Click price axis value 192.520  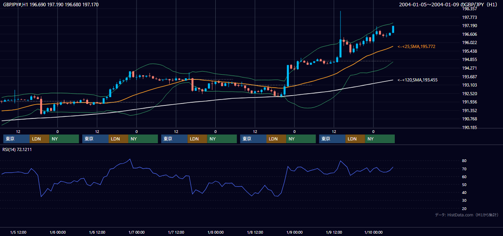pyautogui.click(x=469, y=94)
